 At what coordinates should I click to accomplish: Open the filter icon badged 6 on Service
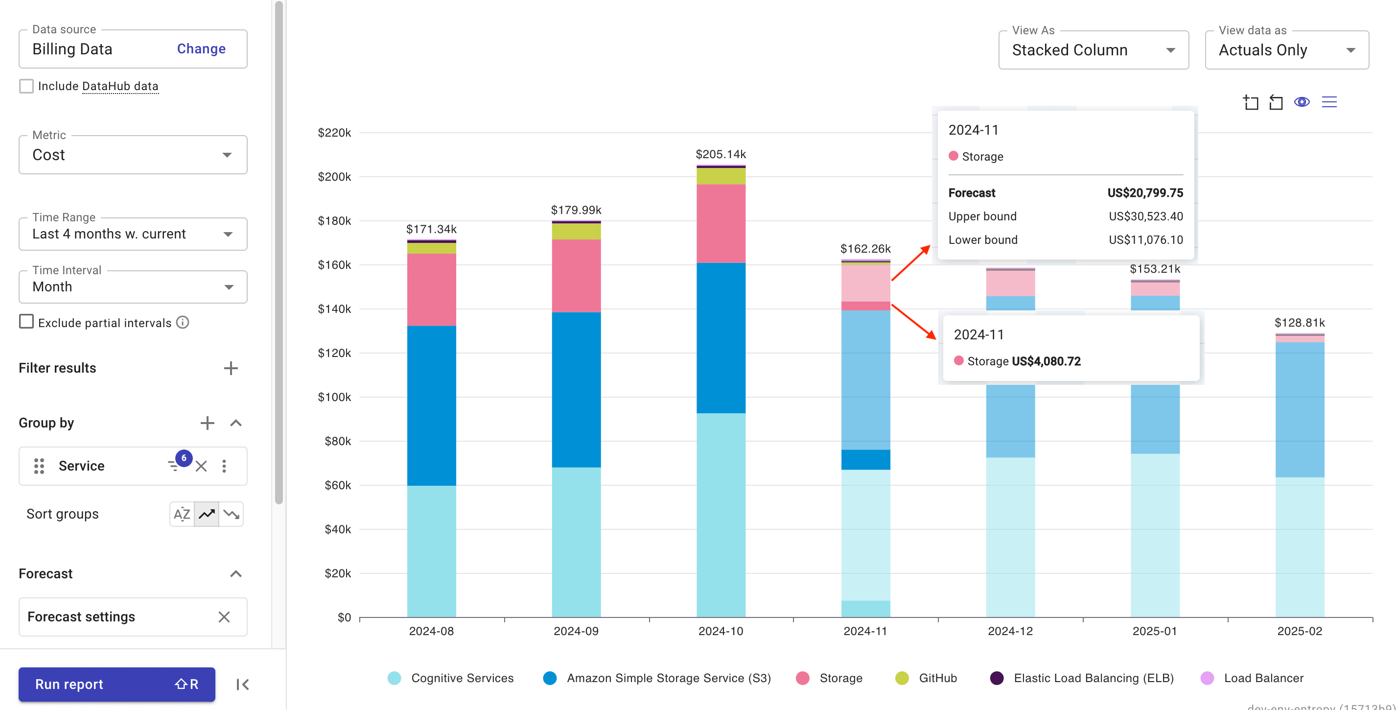click(175, 466)
